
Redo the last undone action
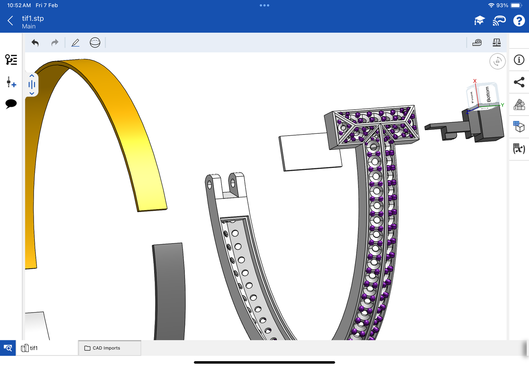pyautogui.click(x=55, y=43)
